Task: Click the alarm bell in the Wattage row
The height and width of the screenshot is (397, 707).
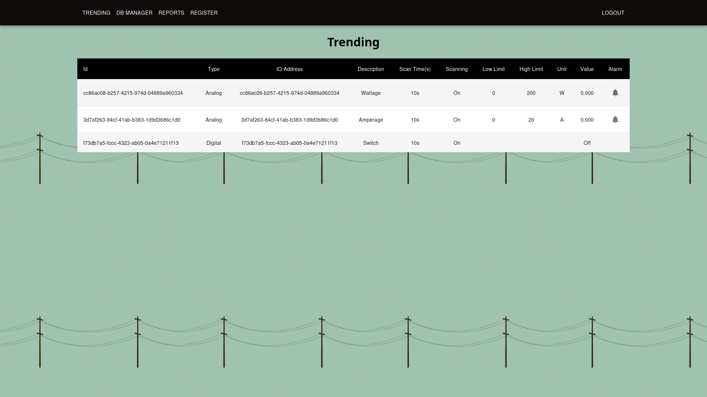Action: point(615,93)
